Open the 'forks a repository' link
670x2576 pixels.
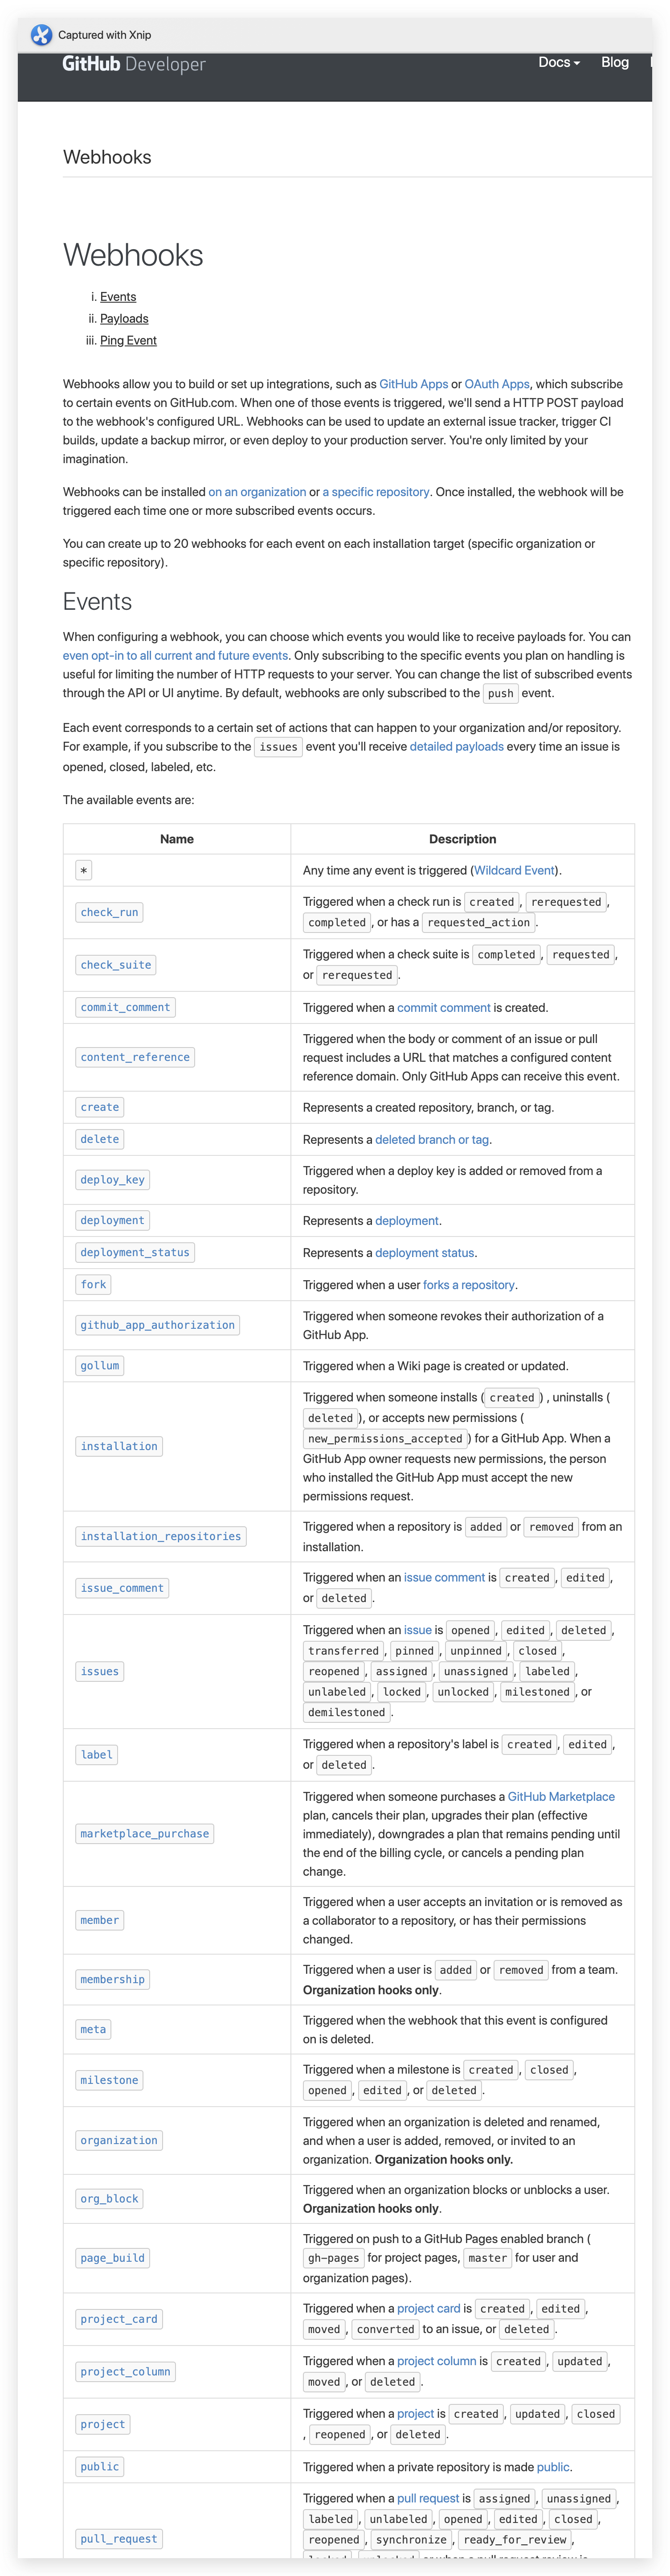pos(469,1285)
